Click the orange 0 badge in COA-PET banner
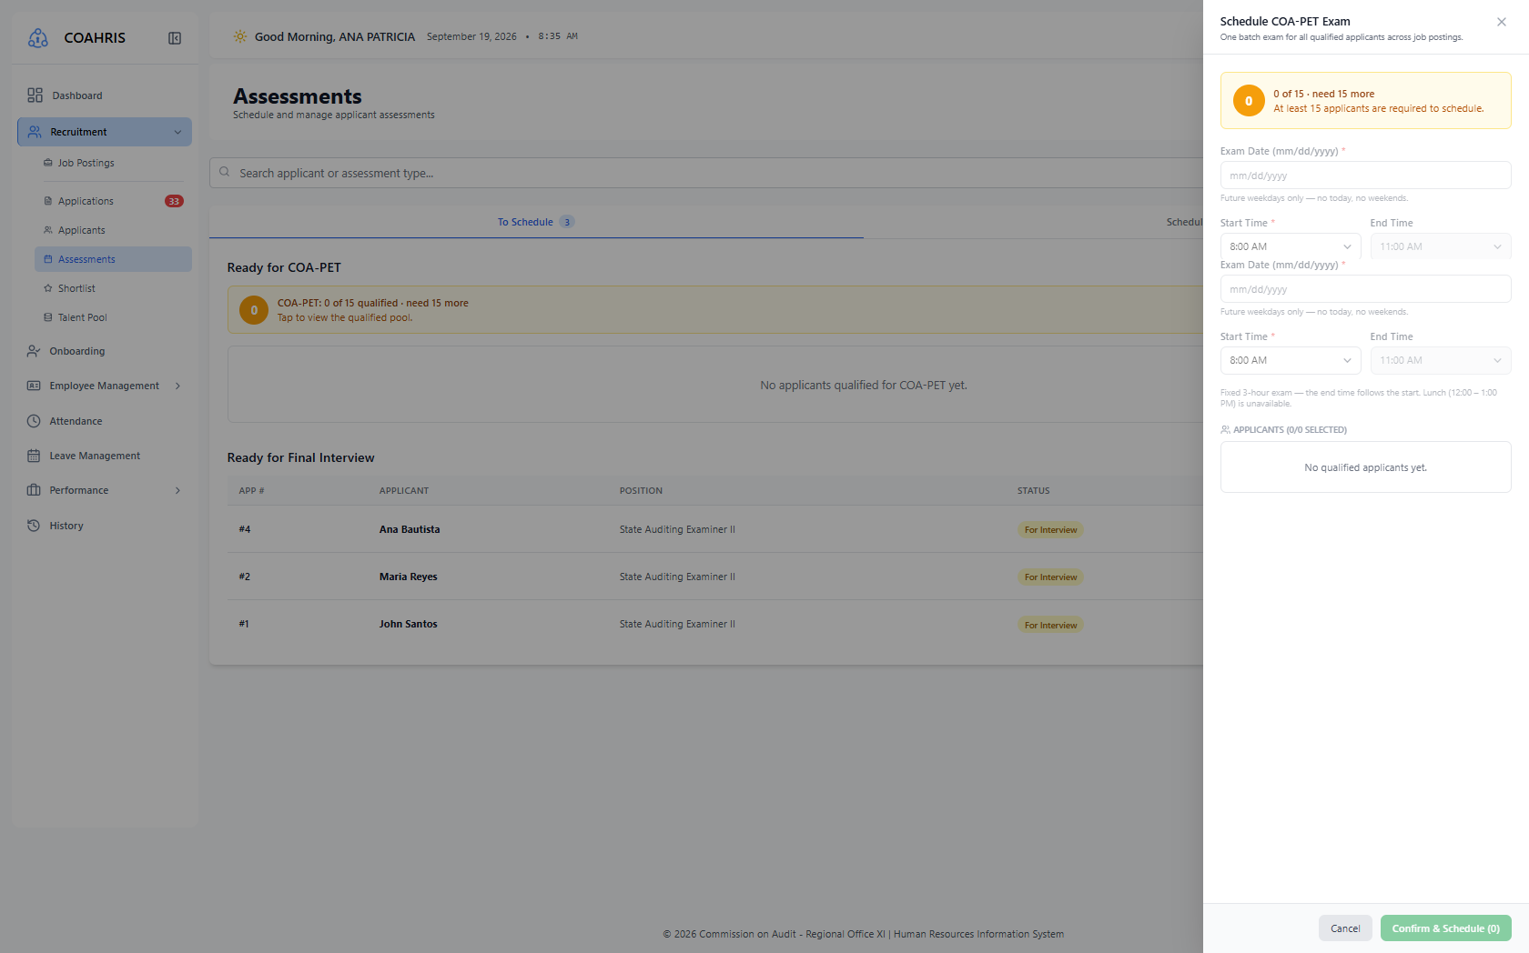This screenshot has width=1529, height=953. 254,310
